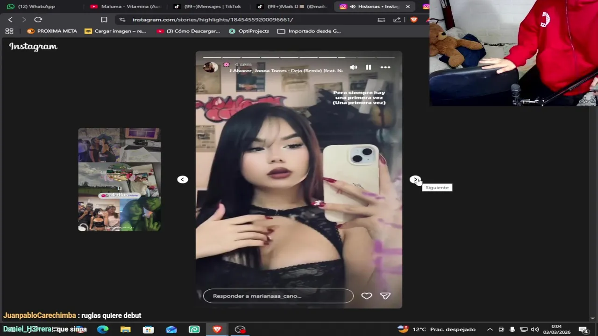The width and height of the screenshot is (598, 336).
Task: Reload the current page
Action: coord(38,20)
